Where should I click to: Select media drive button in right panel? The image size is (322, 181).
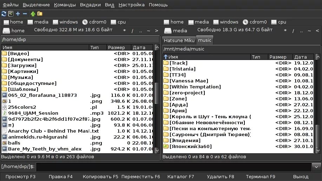coord(198,22)
